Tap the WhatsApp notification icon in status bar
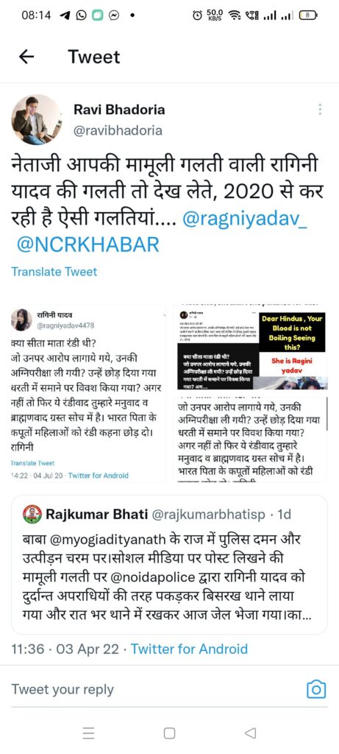Viewport: 339px width, 754px height. coord(82,15)
